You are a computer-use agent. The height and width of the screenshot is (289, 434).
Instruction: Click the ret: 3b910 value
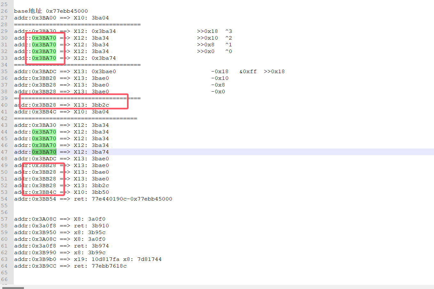(x=91, y=226)
